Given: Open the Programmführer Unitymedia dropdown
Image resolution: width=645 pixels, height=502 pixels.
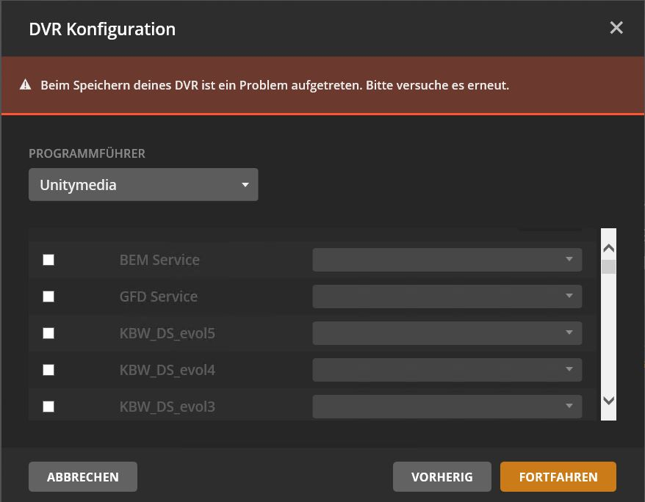Looking at the screenshot, I should 143,185.
